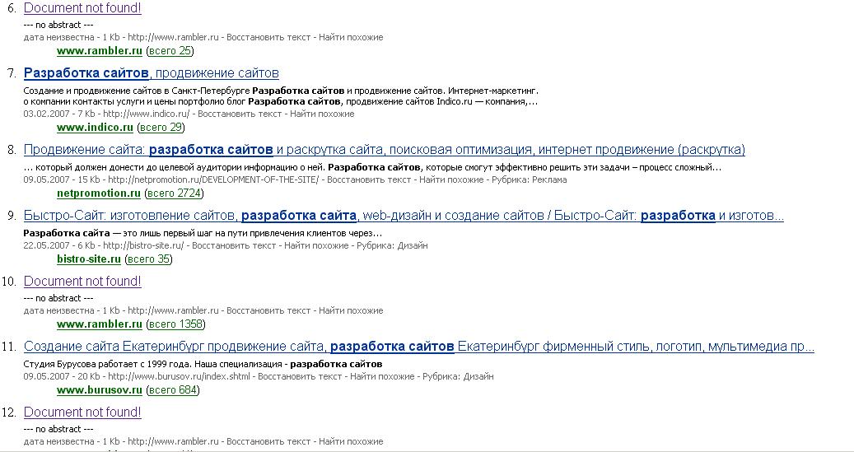Click the www.burusov.ru site link
The height and width of the screenshot is (452, 854).
[x=100, y=390]
